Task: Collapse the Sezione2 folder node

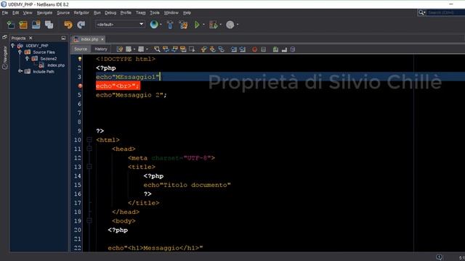Action: pos(27,59)
